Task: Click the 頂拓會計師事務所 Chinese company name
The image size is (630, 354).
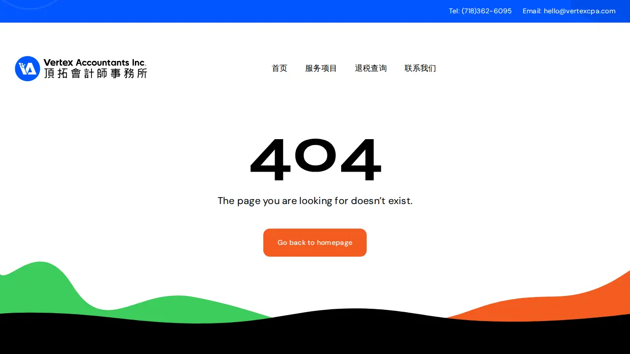Action: pos(95,74)
